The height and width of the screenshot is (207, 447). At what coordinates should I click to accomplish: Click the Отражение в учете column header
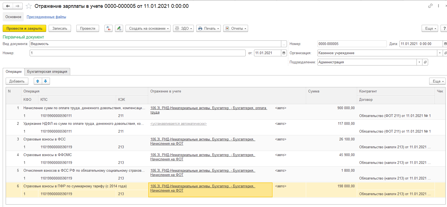click(227, 95)
